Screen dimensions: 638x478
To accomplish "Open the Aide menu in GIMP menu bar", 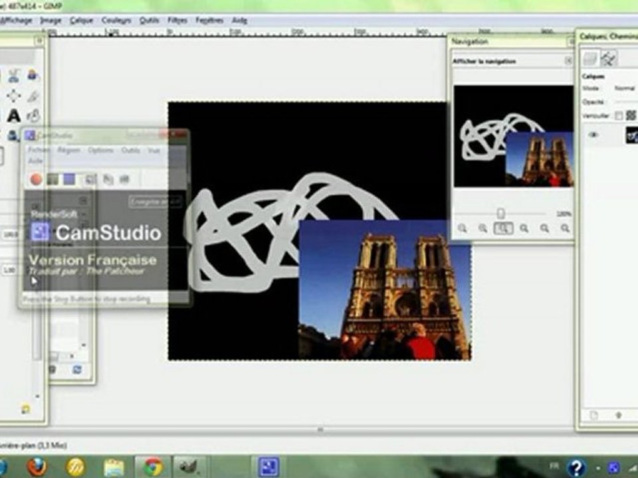I will pyautogui.click(x=240, y=21).
